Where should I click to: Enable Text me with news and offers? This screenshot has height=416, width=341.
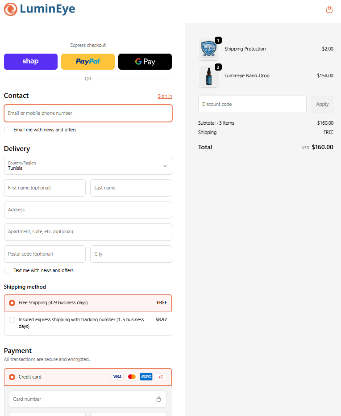pyautogui.click(x=7, y=270)
